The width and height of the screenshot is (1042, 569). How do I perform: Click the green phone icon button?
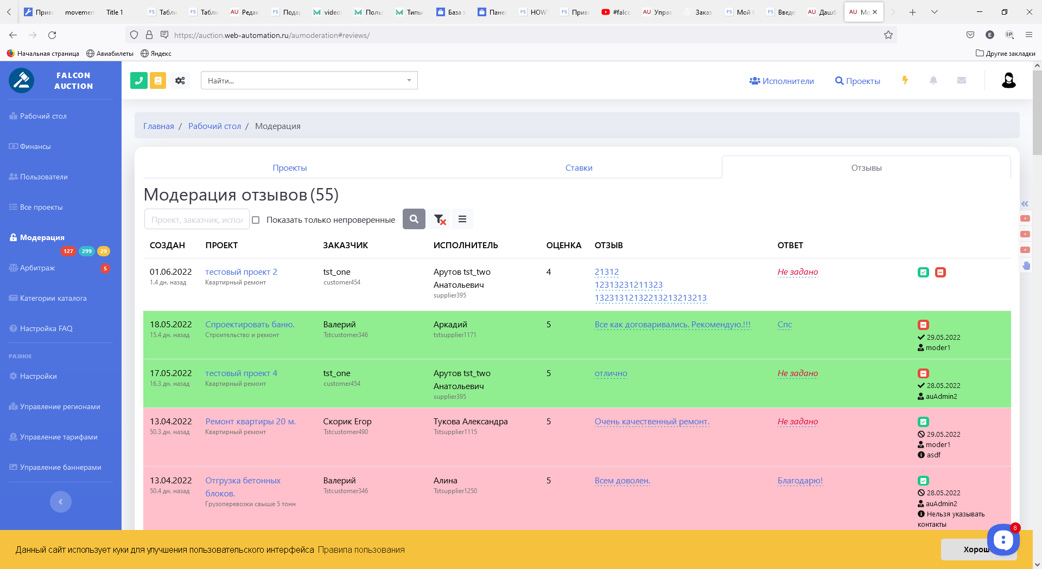coord(139,81)
